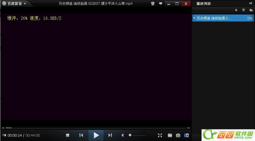Enter fullscreen mode
The image size is (255, 141).
coord(160,135)
